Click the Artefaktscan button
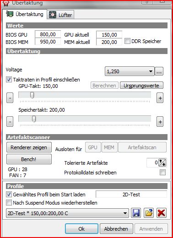Image resolution: width=173 pixels, height=238 pixels. click(142, 147)
